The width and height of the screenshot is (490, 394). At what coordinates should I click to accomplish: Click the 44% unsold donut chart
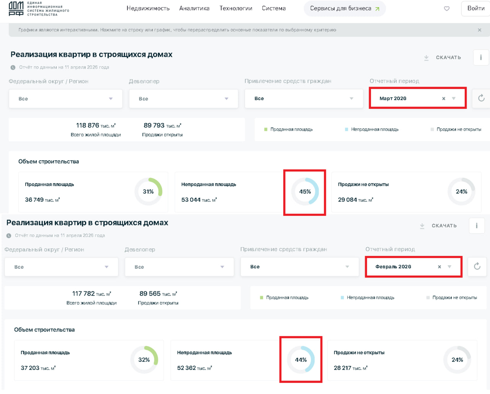pyautogui.click(x=301, y=360)
